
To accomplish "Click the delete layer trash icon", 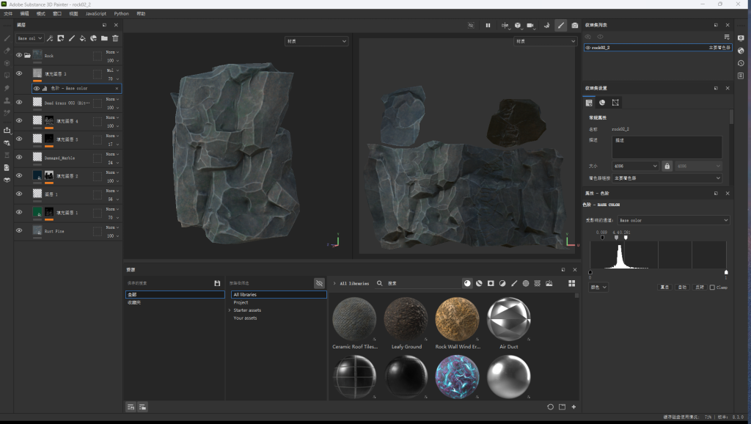I will 115,38.
